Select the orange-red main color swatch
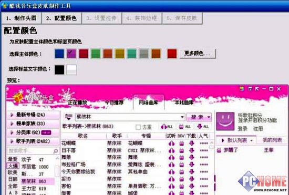Viewport: 289px width, 195px height. tap(108, 54)
